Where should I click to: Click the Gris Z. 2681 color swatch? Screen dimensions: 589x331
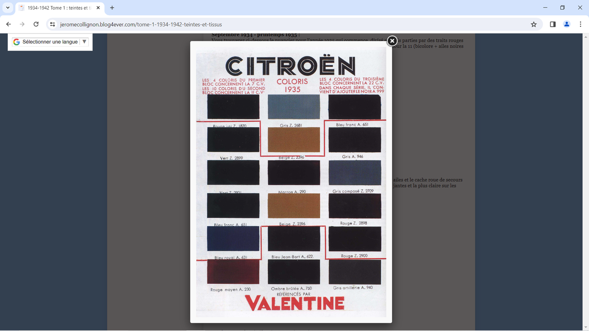click(294, 107)
